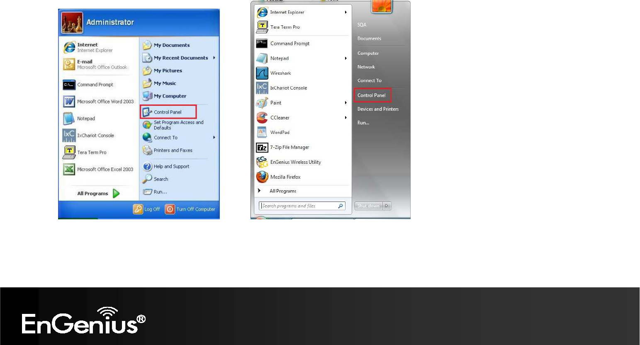Click Control Panel icon in XP menu

click(x=147, y=112)
